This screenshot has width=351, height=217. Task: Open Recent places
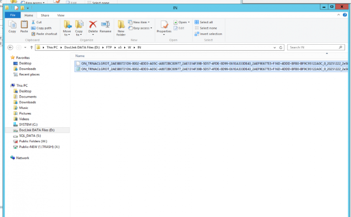click(29, 74)
